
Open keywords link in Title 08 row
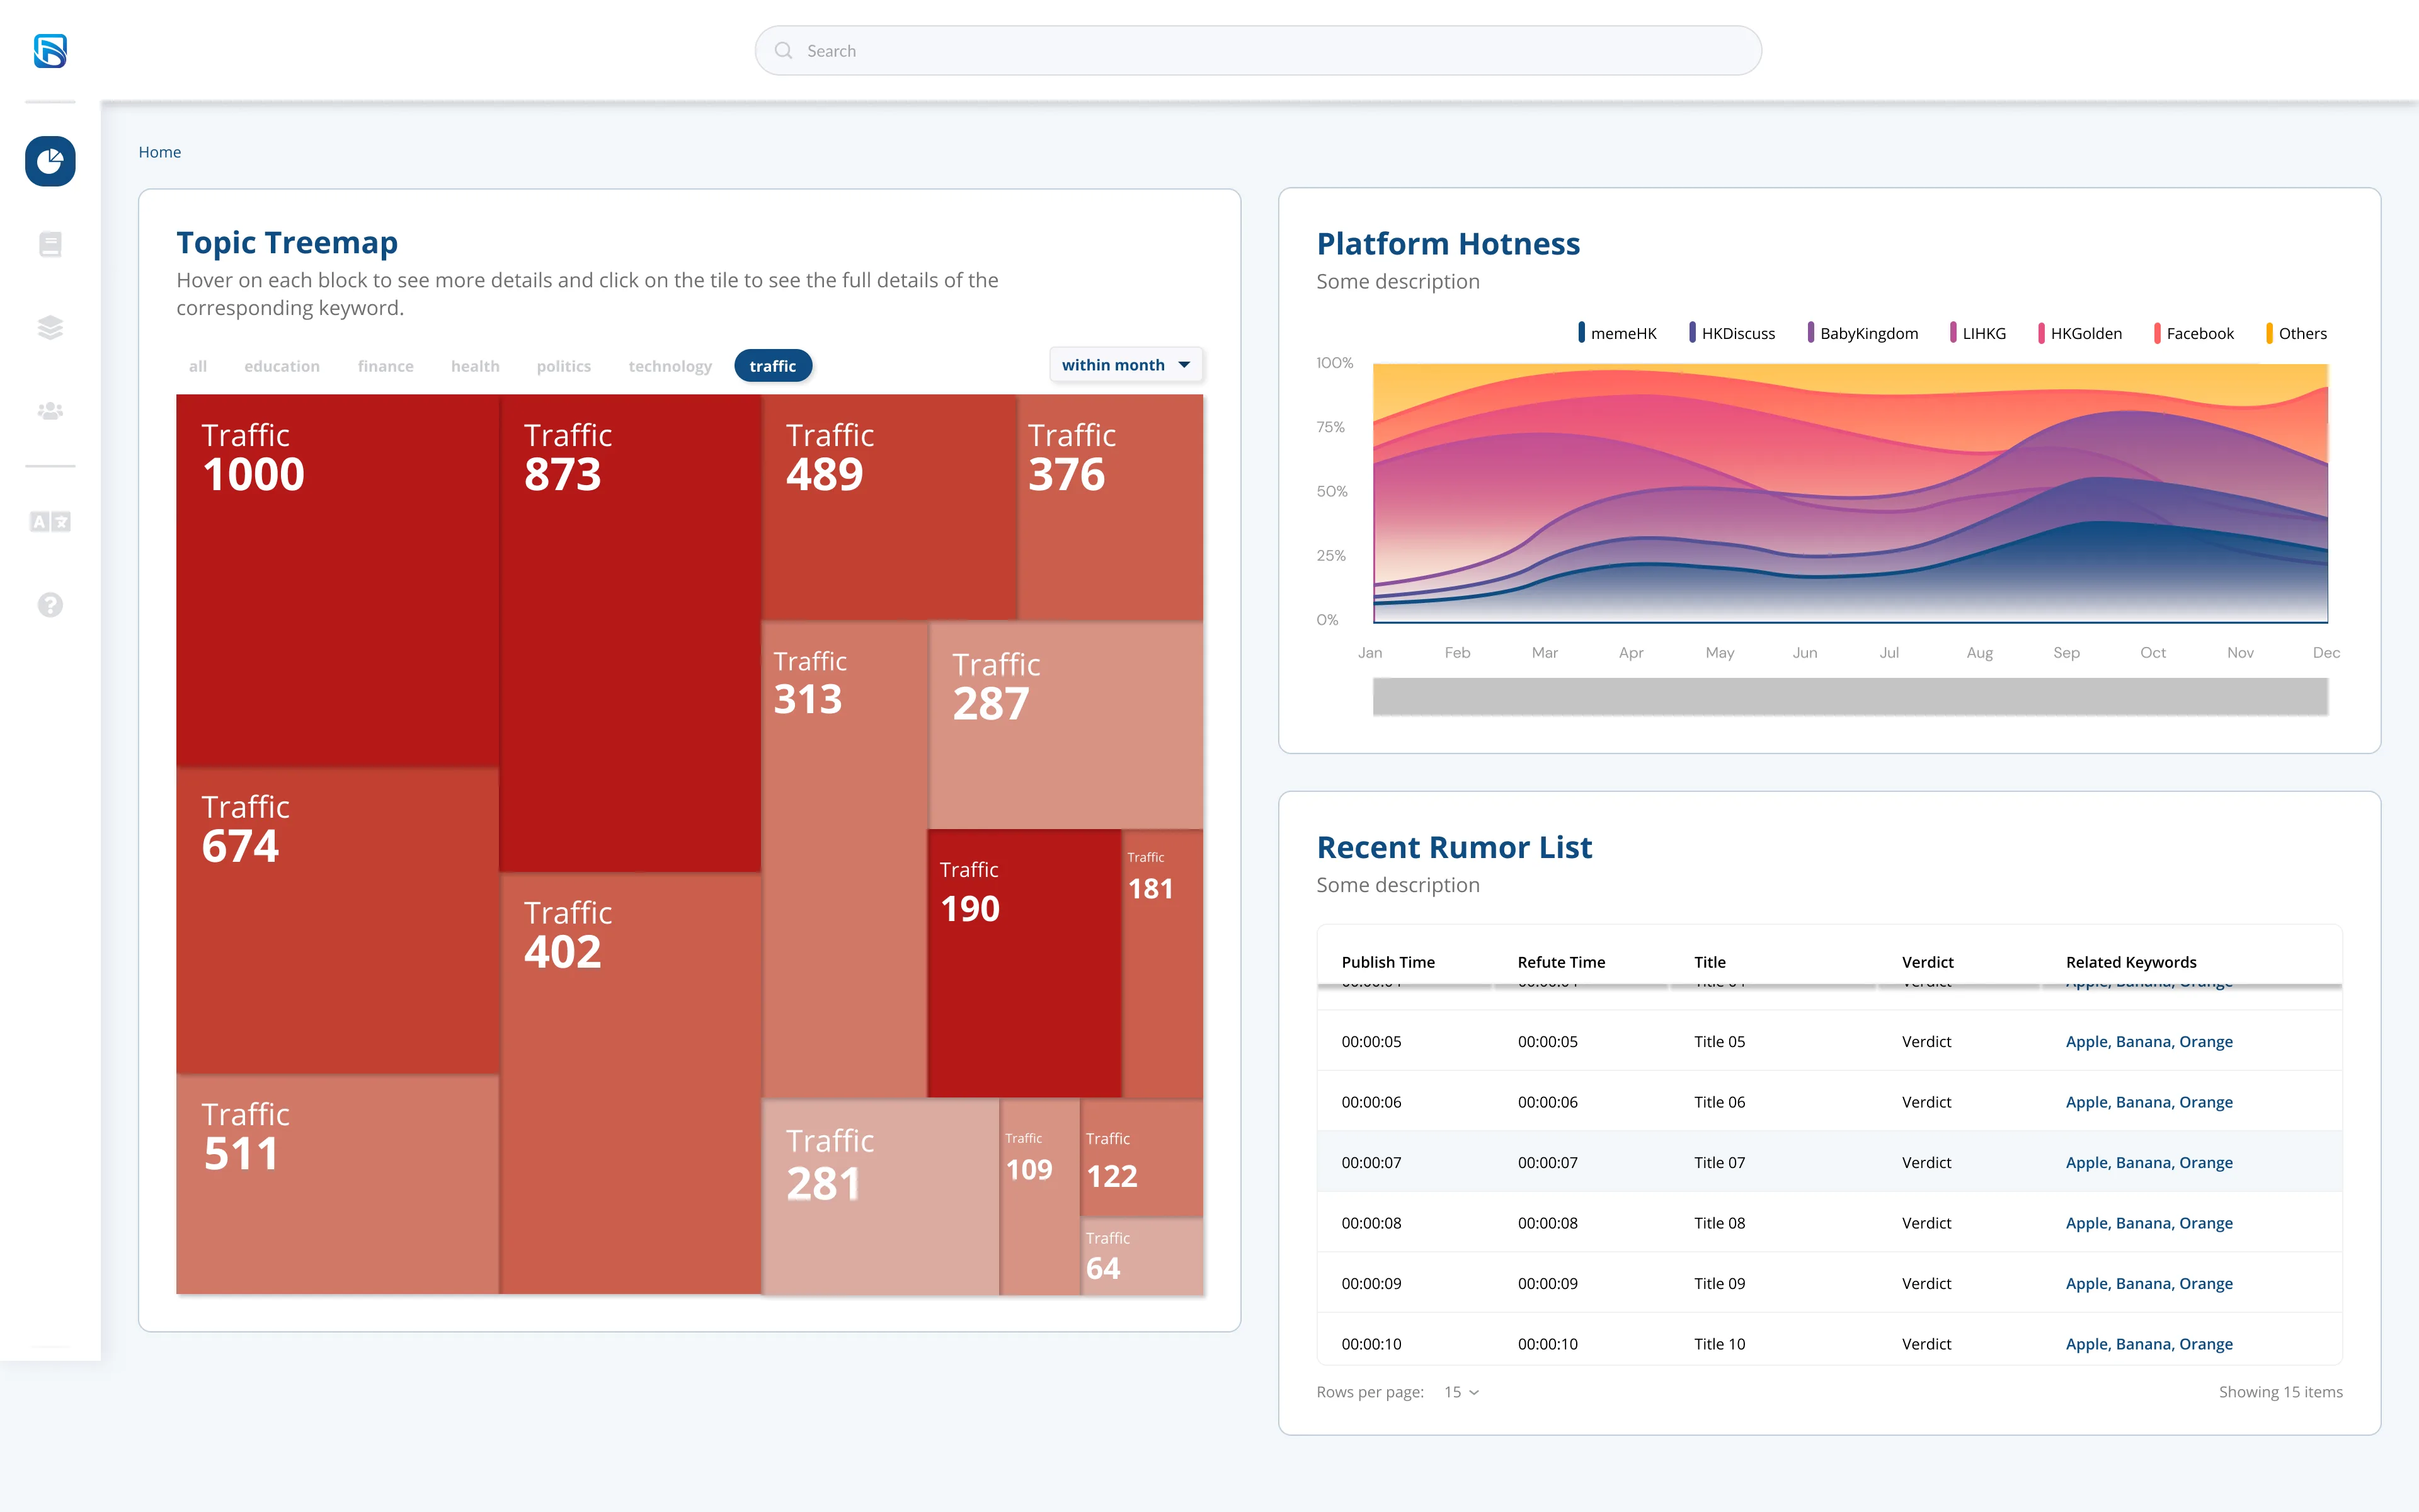[x=2149, y=1223]
